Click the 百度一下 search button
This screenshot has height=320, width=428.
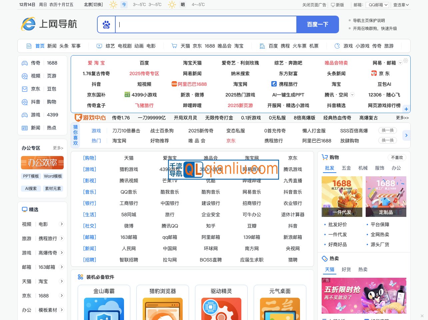click(317, 24)
